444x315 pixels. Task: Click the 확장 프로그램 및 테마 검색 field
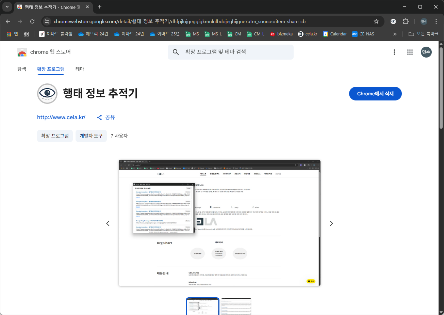click(x=230, y=52)
